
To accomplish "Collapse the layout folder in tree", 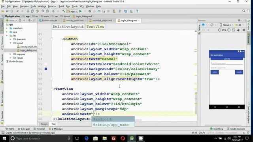I will (11, 43).
